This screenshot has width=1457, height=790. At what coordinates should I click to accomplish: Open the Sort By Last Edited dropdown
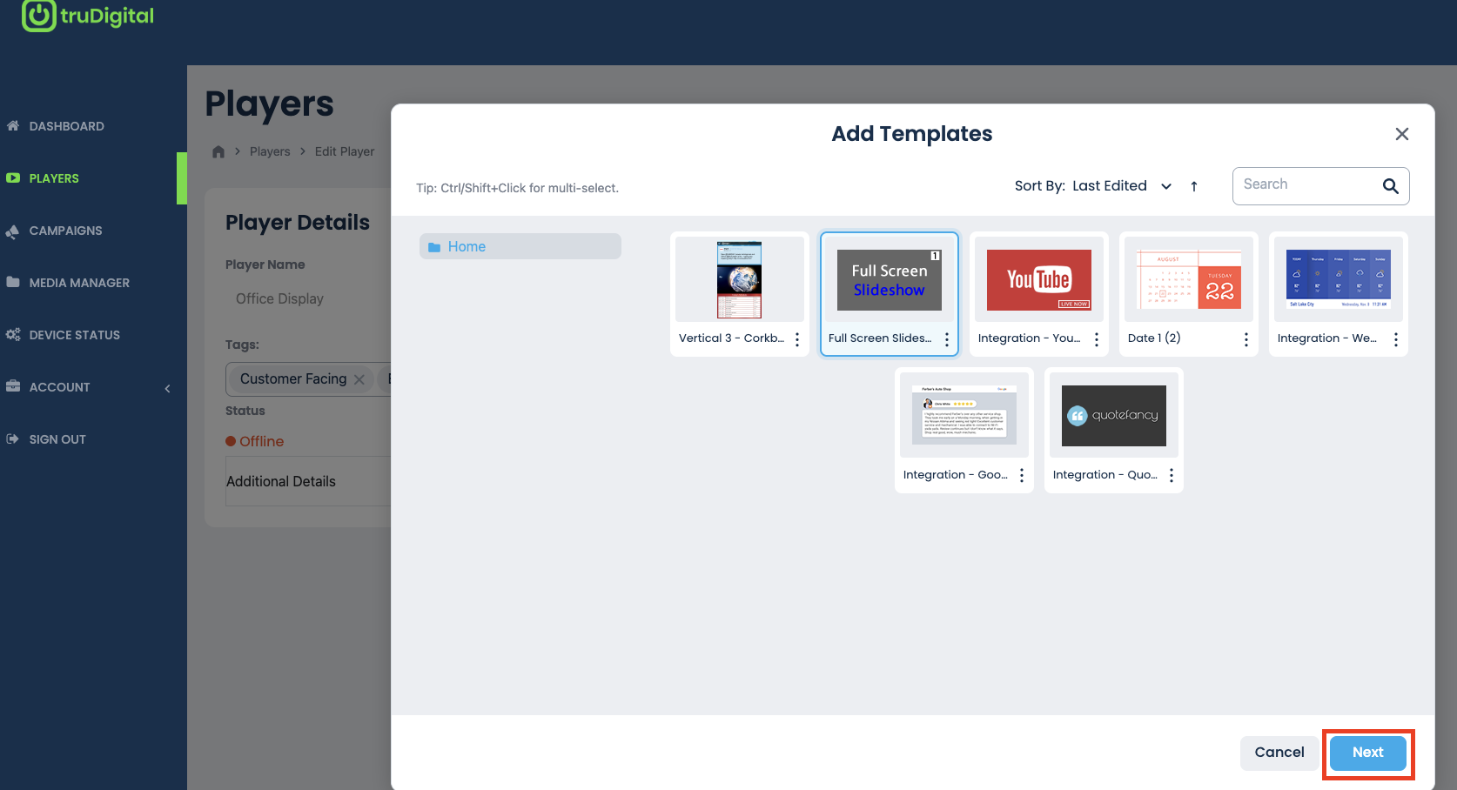coord(1122,186)
